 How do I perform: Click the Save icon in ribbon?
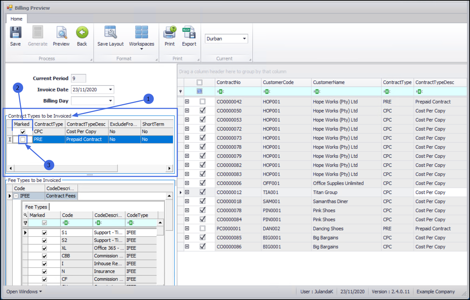[15, 33]
